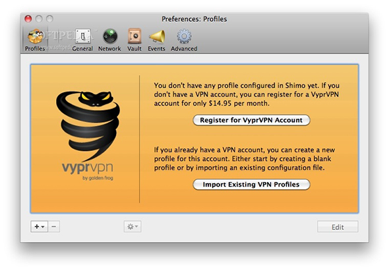Open the Advanced gear preferences pane

(x=184, y=40)
